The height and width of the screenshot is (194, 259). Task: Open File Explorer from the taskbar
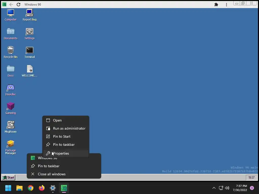click(x=19, y=188)
